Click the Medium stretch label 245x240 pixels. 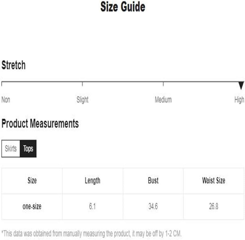pos(163,100)
